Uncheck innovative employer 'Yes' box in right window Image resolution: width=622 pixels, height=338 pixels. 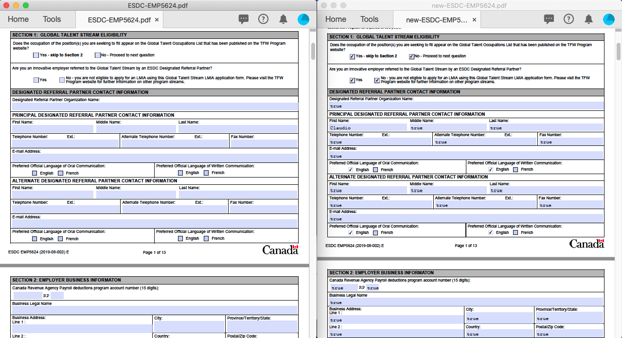[352, 80]
